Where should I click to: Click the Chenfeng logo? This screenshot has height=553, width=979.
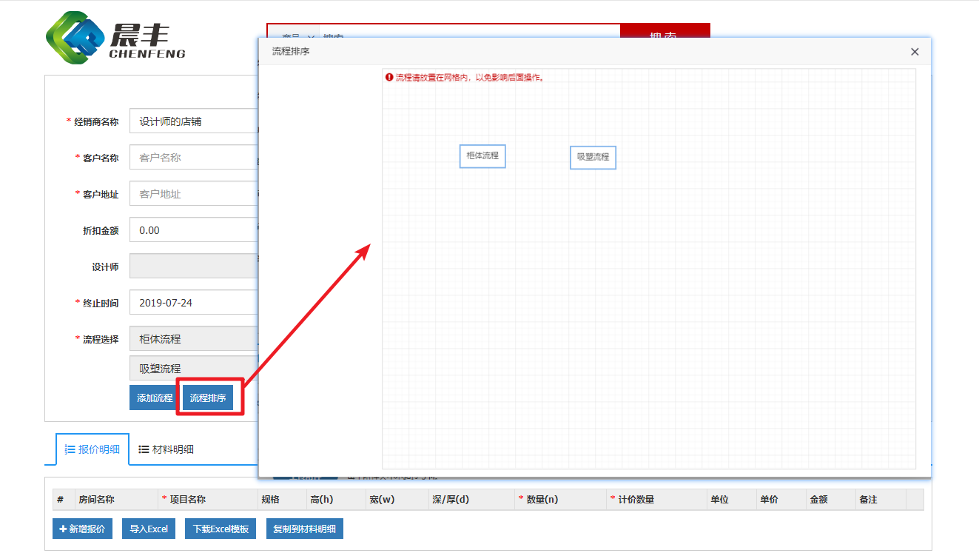pos(115,38)
